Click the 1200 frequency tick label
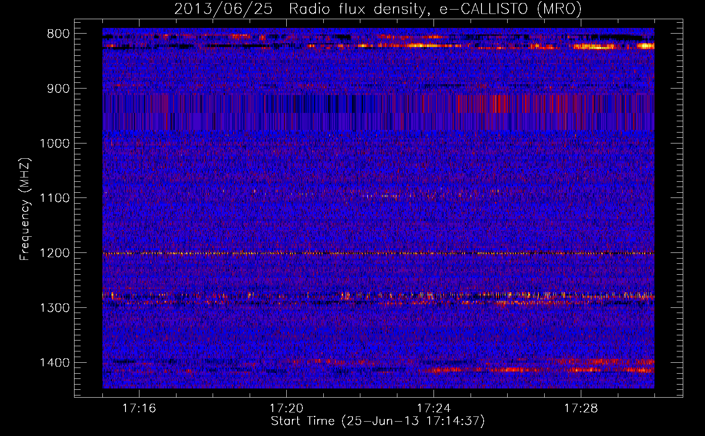 tap(54, 253)
